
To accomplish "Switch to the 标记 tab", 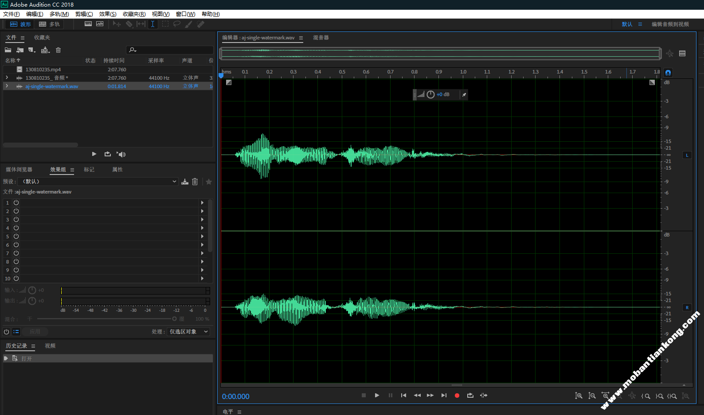I will coord(89,170).
